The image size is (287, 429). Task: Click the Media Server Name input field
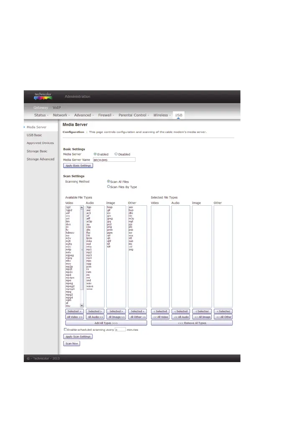coord(114,160)
